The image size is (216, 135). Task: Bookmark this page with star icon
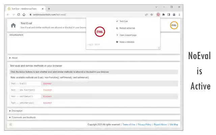(x=152, y=15)
